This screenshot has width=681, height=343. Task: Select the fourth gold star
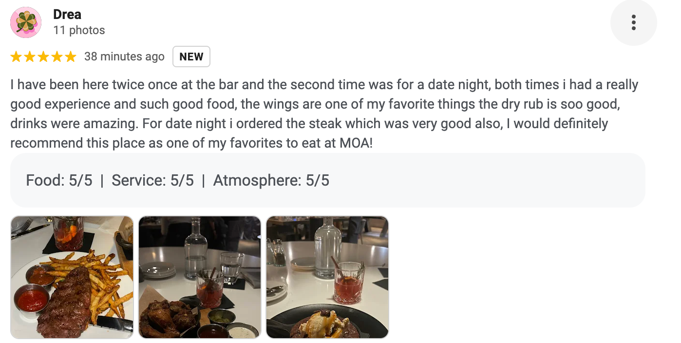pyautogui.click(x=56, y=56)
